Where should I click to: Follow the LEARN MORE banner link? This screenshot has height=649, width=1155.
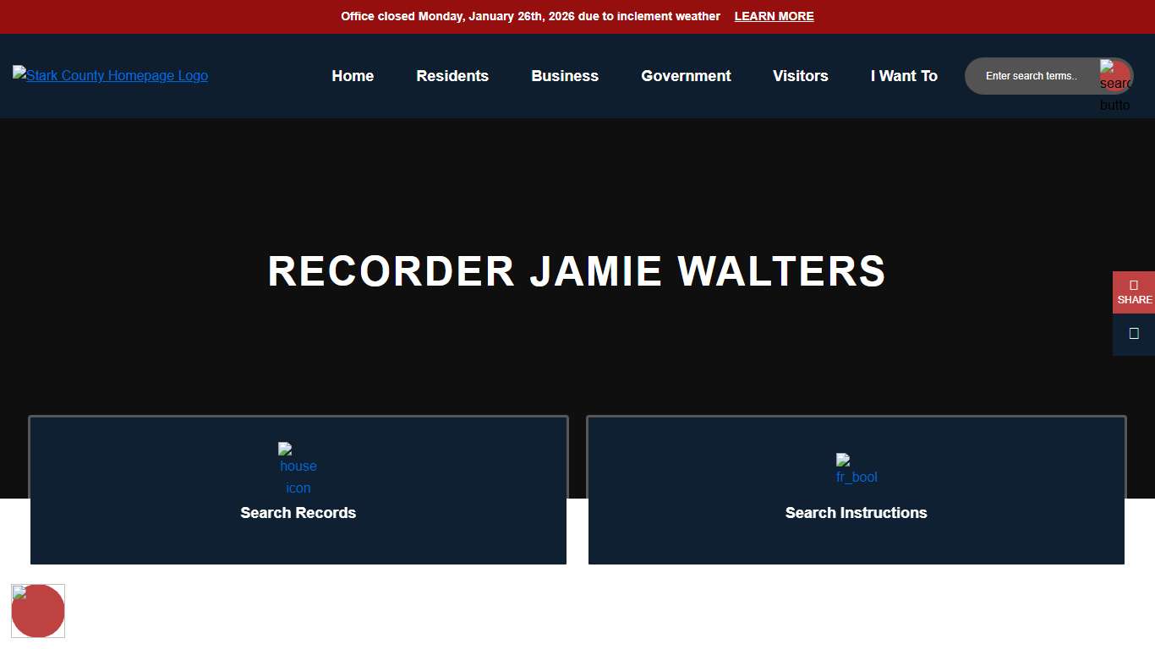(x=774, y=17)
